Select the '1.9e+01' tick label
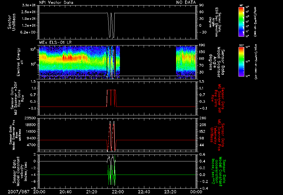Screen dimensions: 283x195 (x=29, y=19)
